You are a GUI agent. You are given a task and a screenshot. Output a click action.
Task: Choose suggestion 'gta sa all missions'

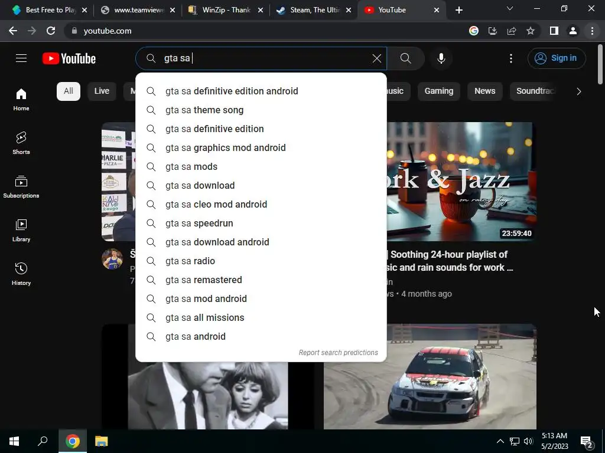261,318
